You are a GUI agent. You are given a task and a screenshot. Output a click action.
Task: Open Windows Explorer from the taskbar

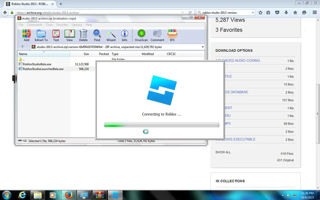(x=37, y=195)
